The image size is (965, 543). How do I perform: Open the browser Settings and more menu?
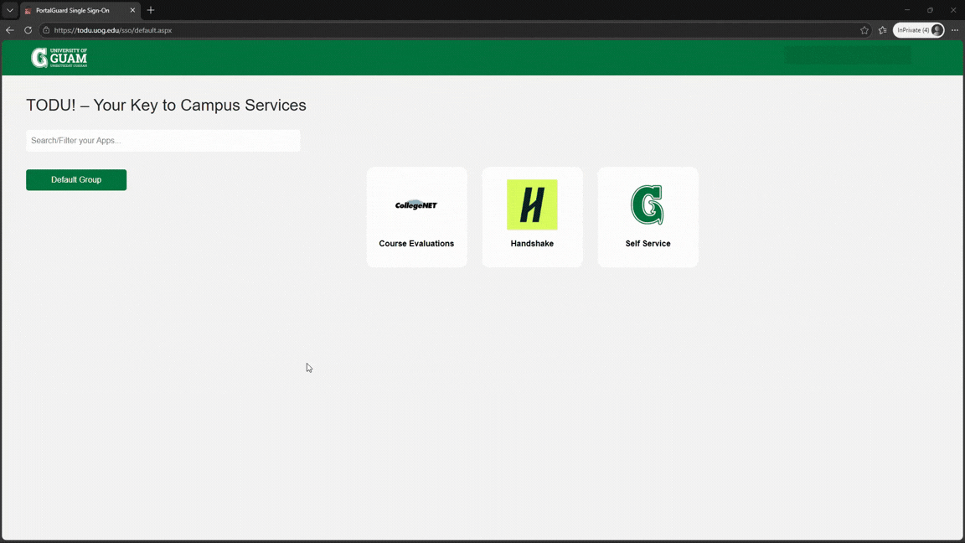pyautogui.click(x=955, y=30)
